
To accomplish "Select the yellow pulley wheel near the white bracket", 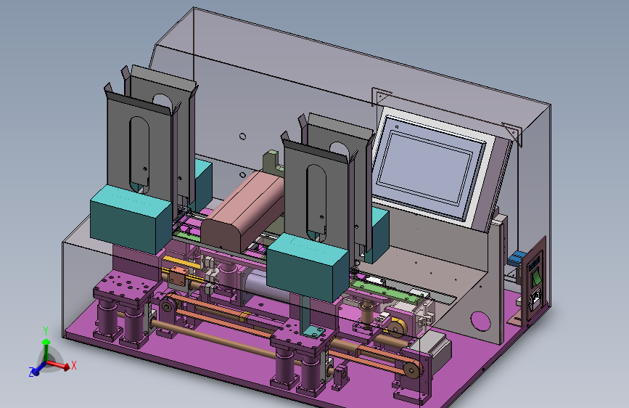I will click(397, 327).
